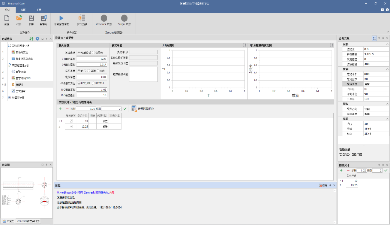The height and width of the screenshot is (225, 390).
Task: Click the ribbon help info icon at top right
Action: tap(387, 10)
